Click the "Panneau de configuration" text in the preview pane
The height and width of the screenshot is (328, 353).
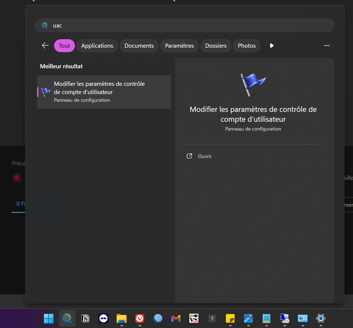[253, 129]
